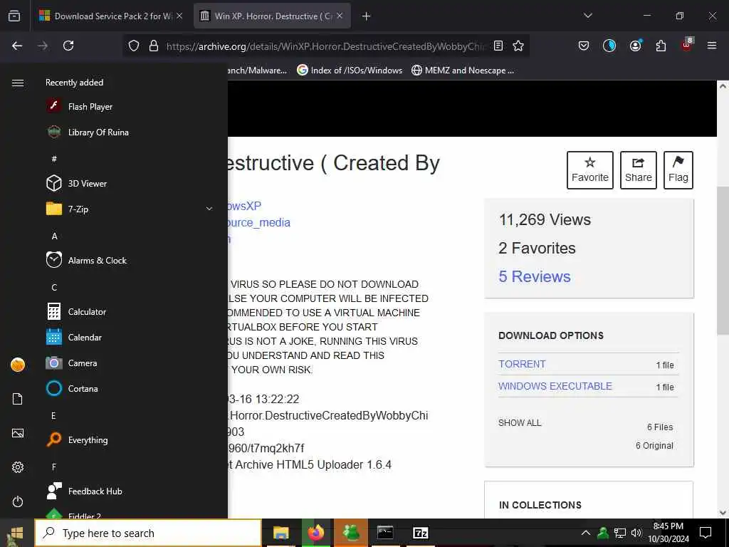
Task: Open Documents from Start sidebar
Action: pyautogui.click(x=18, y=399)
